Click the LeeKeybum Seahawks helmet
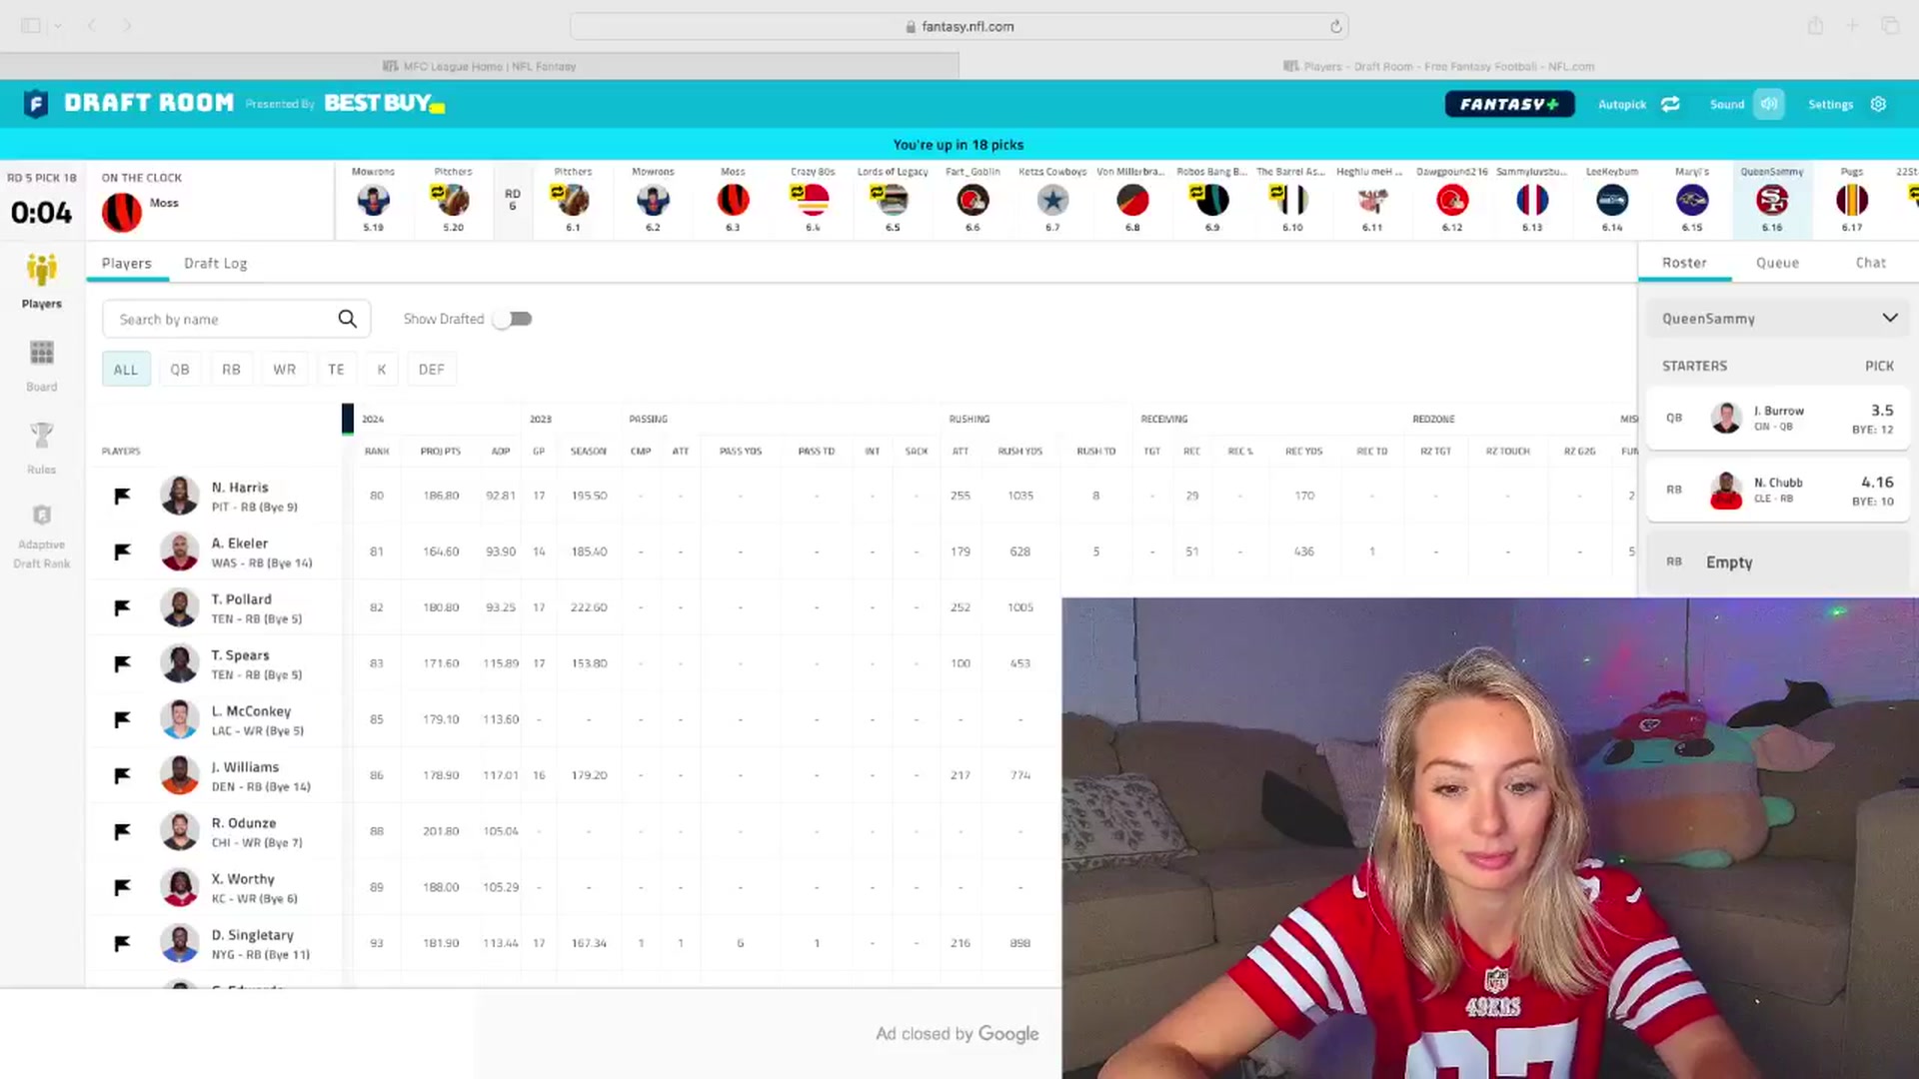1919x1079 pixels. [1612, 201]
